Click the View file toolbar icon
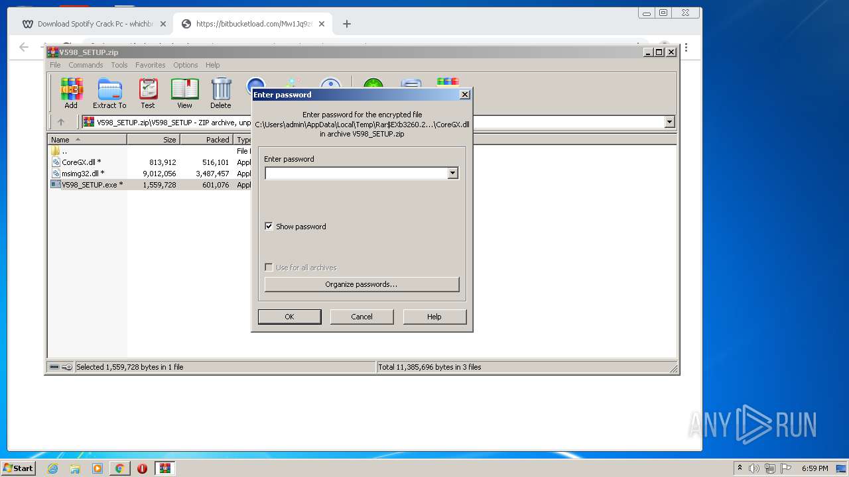Viewport: 849px width, 477px height. (184, 93)
